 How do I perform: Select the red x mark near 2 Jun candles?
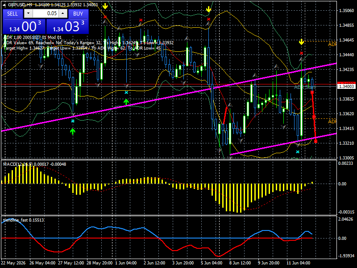point(141,20)
